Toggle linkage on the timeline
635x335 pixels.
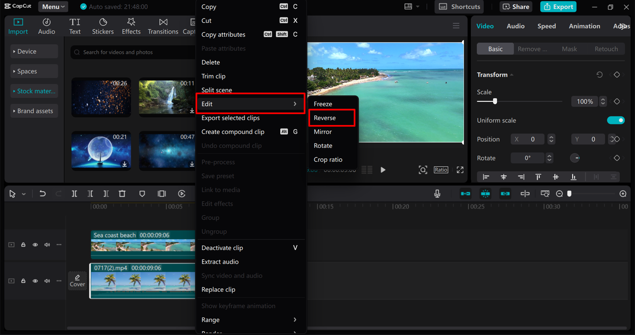click(x=505, y=194)
